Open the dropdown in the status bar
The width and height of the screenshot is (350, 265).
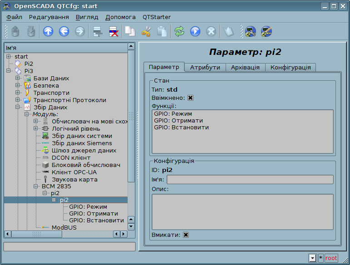tap(312, 258)
